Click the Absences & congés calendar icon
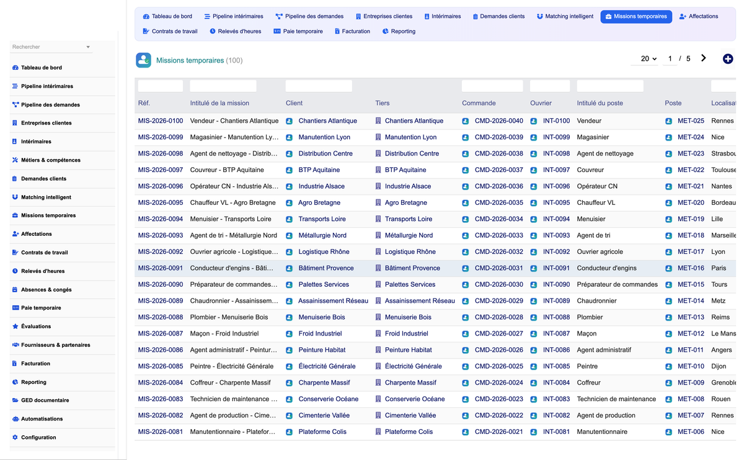 point(15,289)
